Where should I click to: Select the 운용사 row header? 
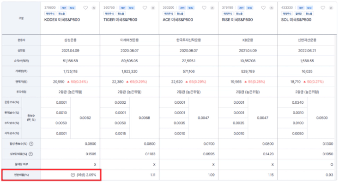pyautogui.click(x=21, y=40)
